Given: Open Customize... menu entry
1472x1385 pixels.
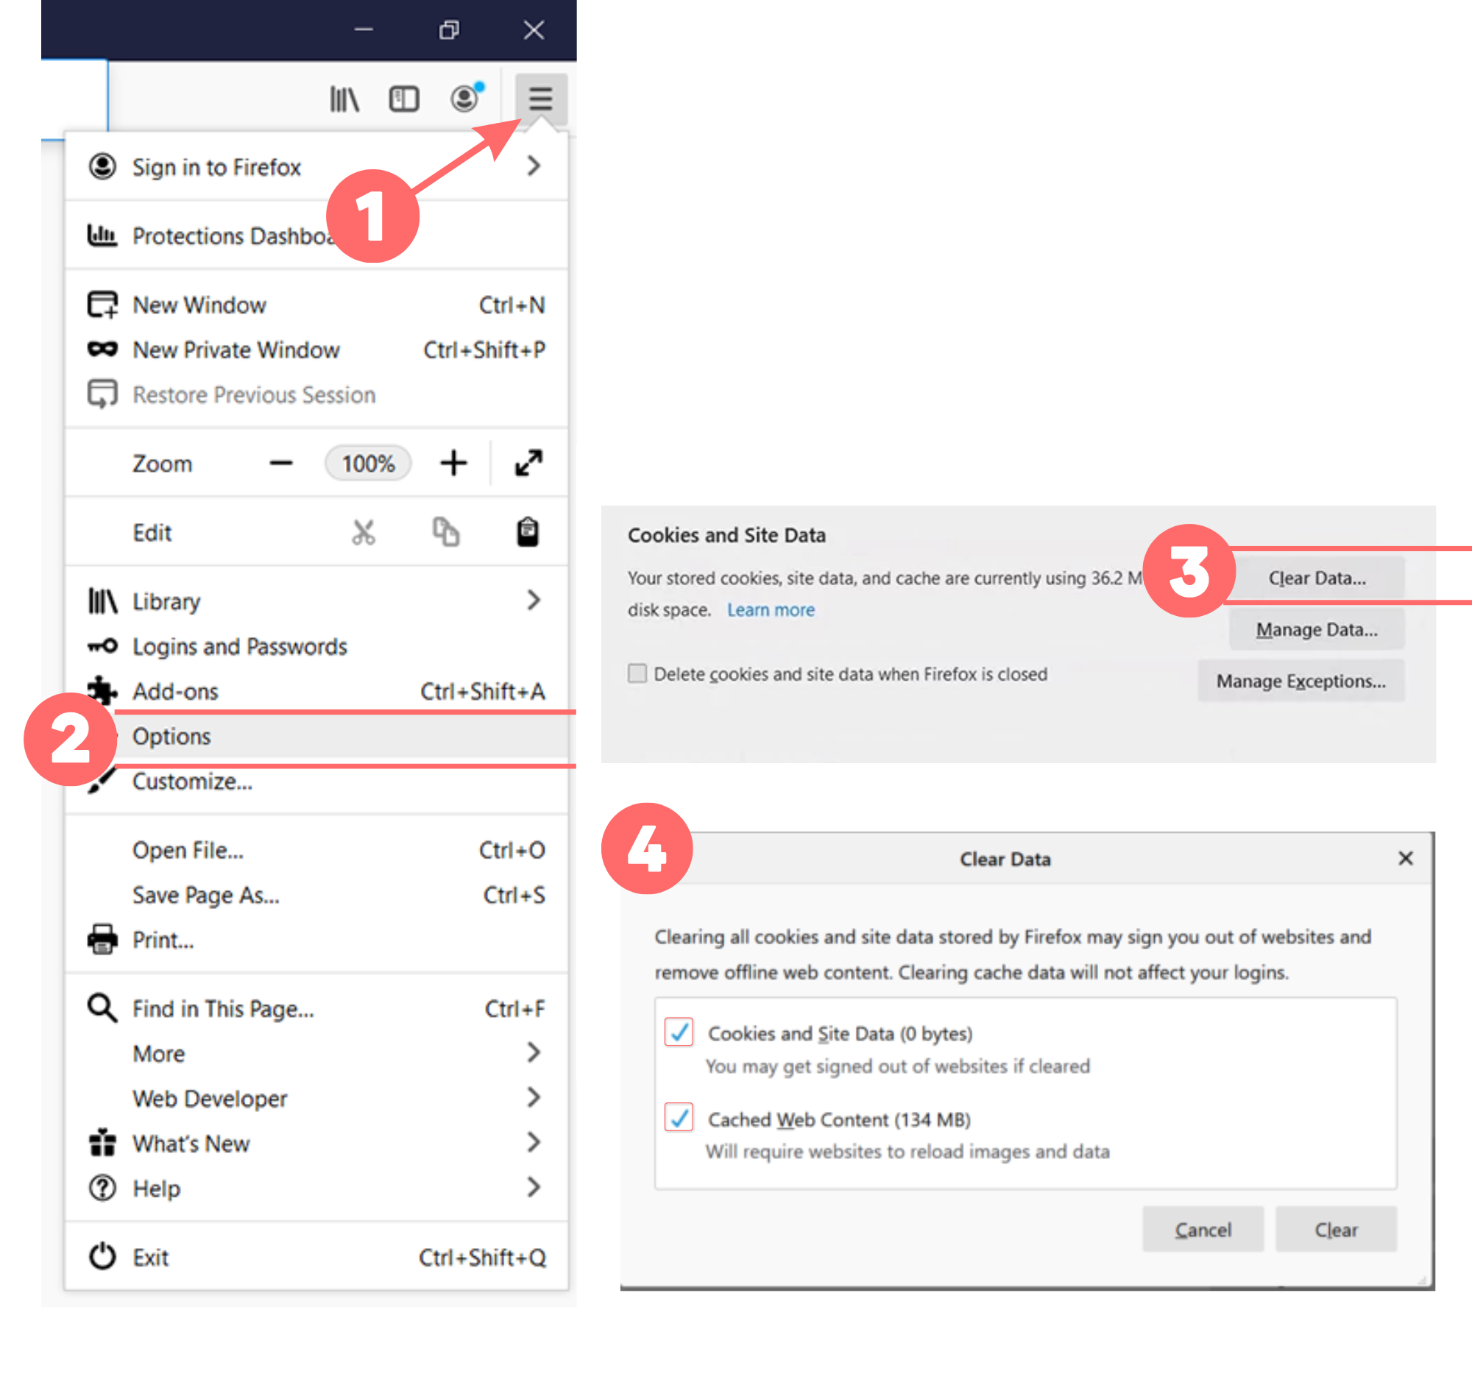Looking at the screenshot, I should (x=316, y=781).
